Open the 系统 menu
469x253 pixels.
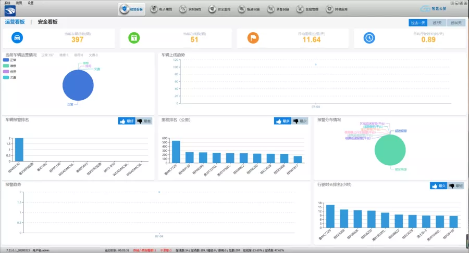coord(7,3)
